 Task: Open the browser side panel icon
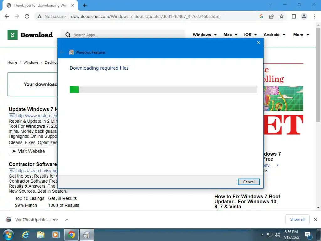[294, 16]
